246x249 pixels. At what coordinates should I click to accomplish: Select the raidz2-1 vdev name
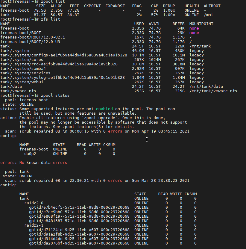[x=34, y=225]
